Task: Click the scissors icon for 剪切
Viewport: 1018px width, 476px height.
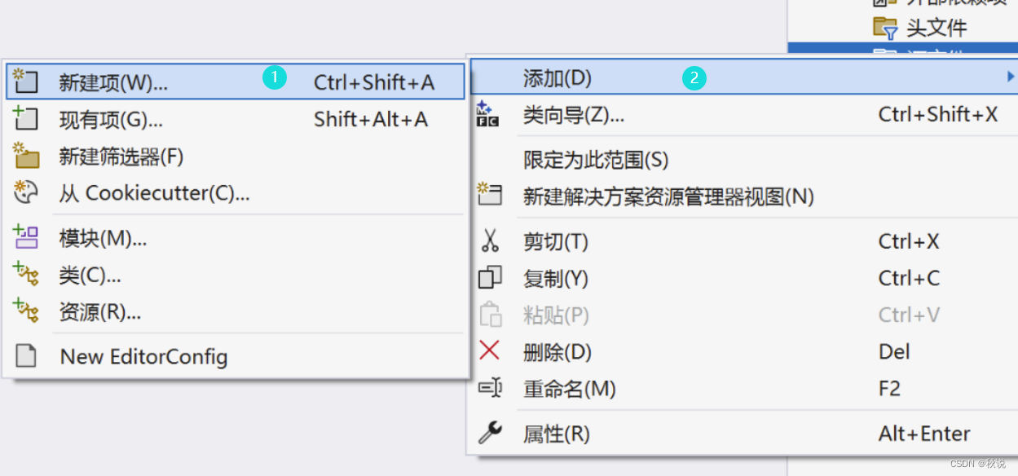Action: pyautogui.click(x=491, y=241)
